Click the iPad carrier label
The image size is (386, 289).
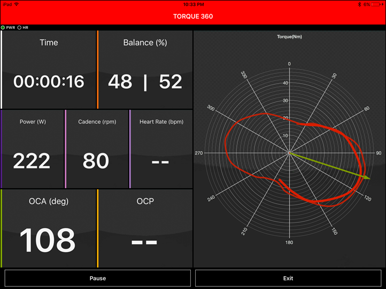(7, 4)
